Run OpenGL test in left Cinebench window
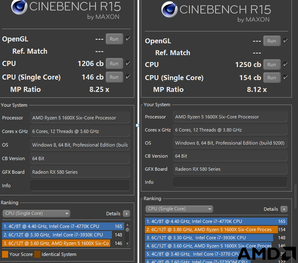The width and height of the screenshot is (298, 263). [114, 39]
